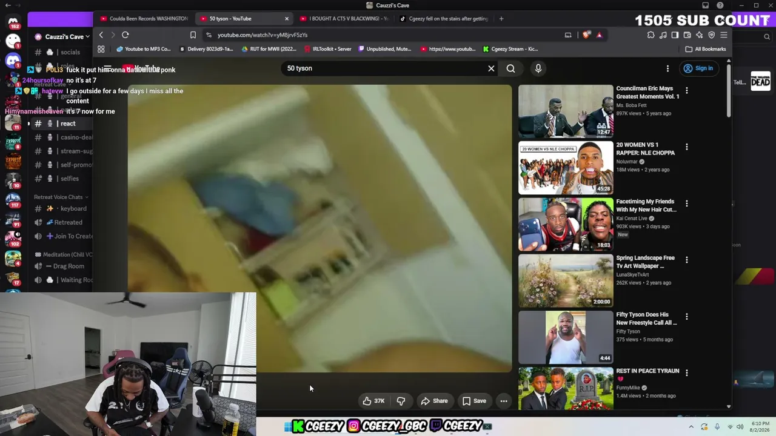Open Spring Landscape Free TV Art thumbnail
The width and height of the screenshot is (776, 436).
pos(566,281)
